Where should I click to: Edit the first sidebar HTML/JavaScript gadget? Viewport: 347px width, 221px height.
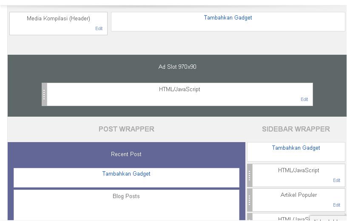336,180
